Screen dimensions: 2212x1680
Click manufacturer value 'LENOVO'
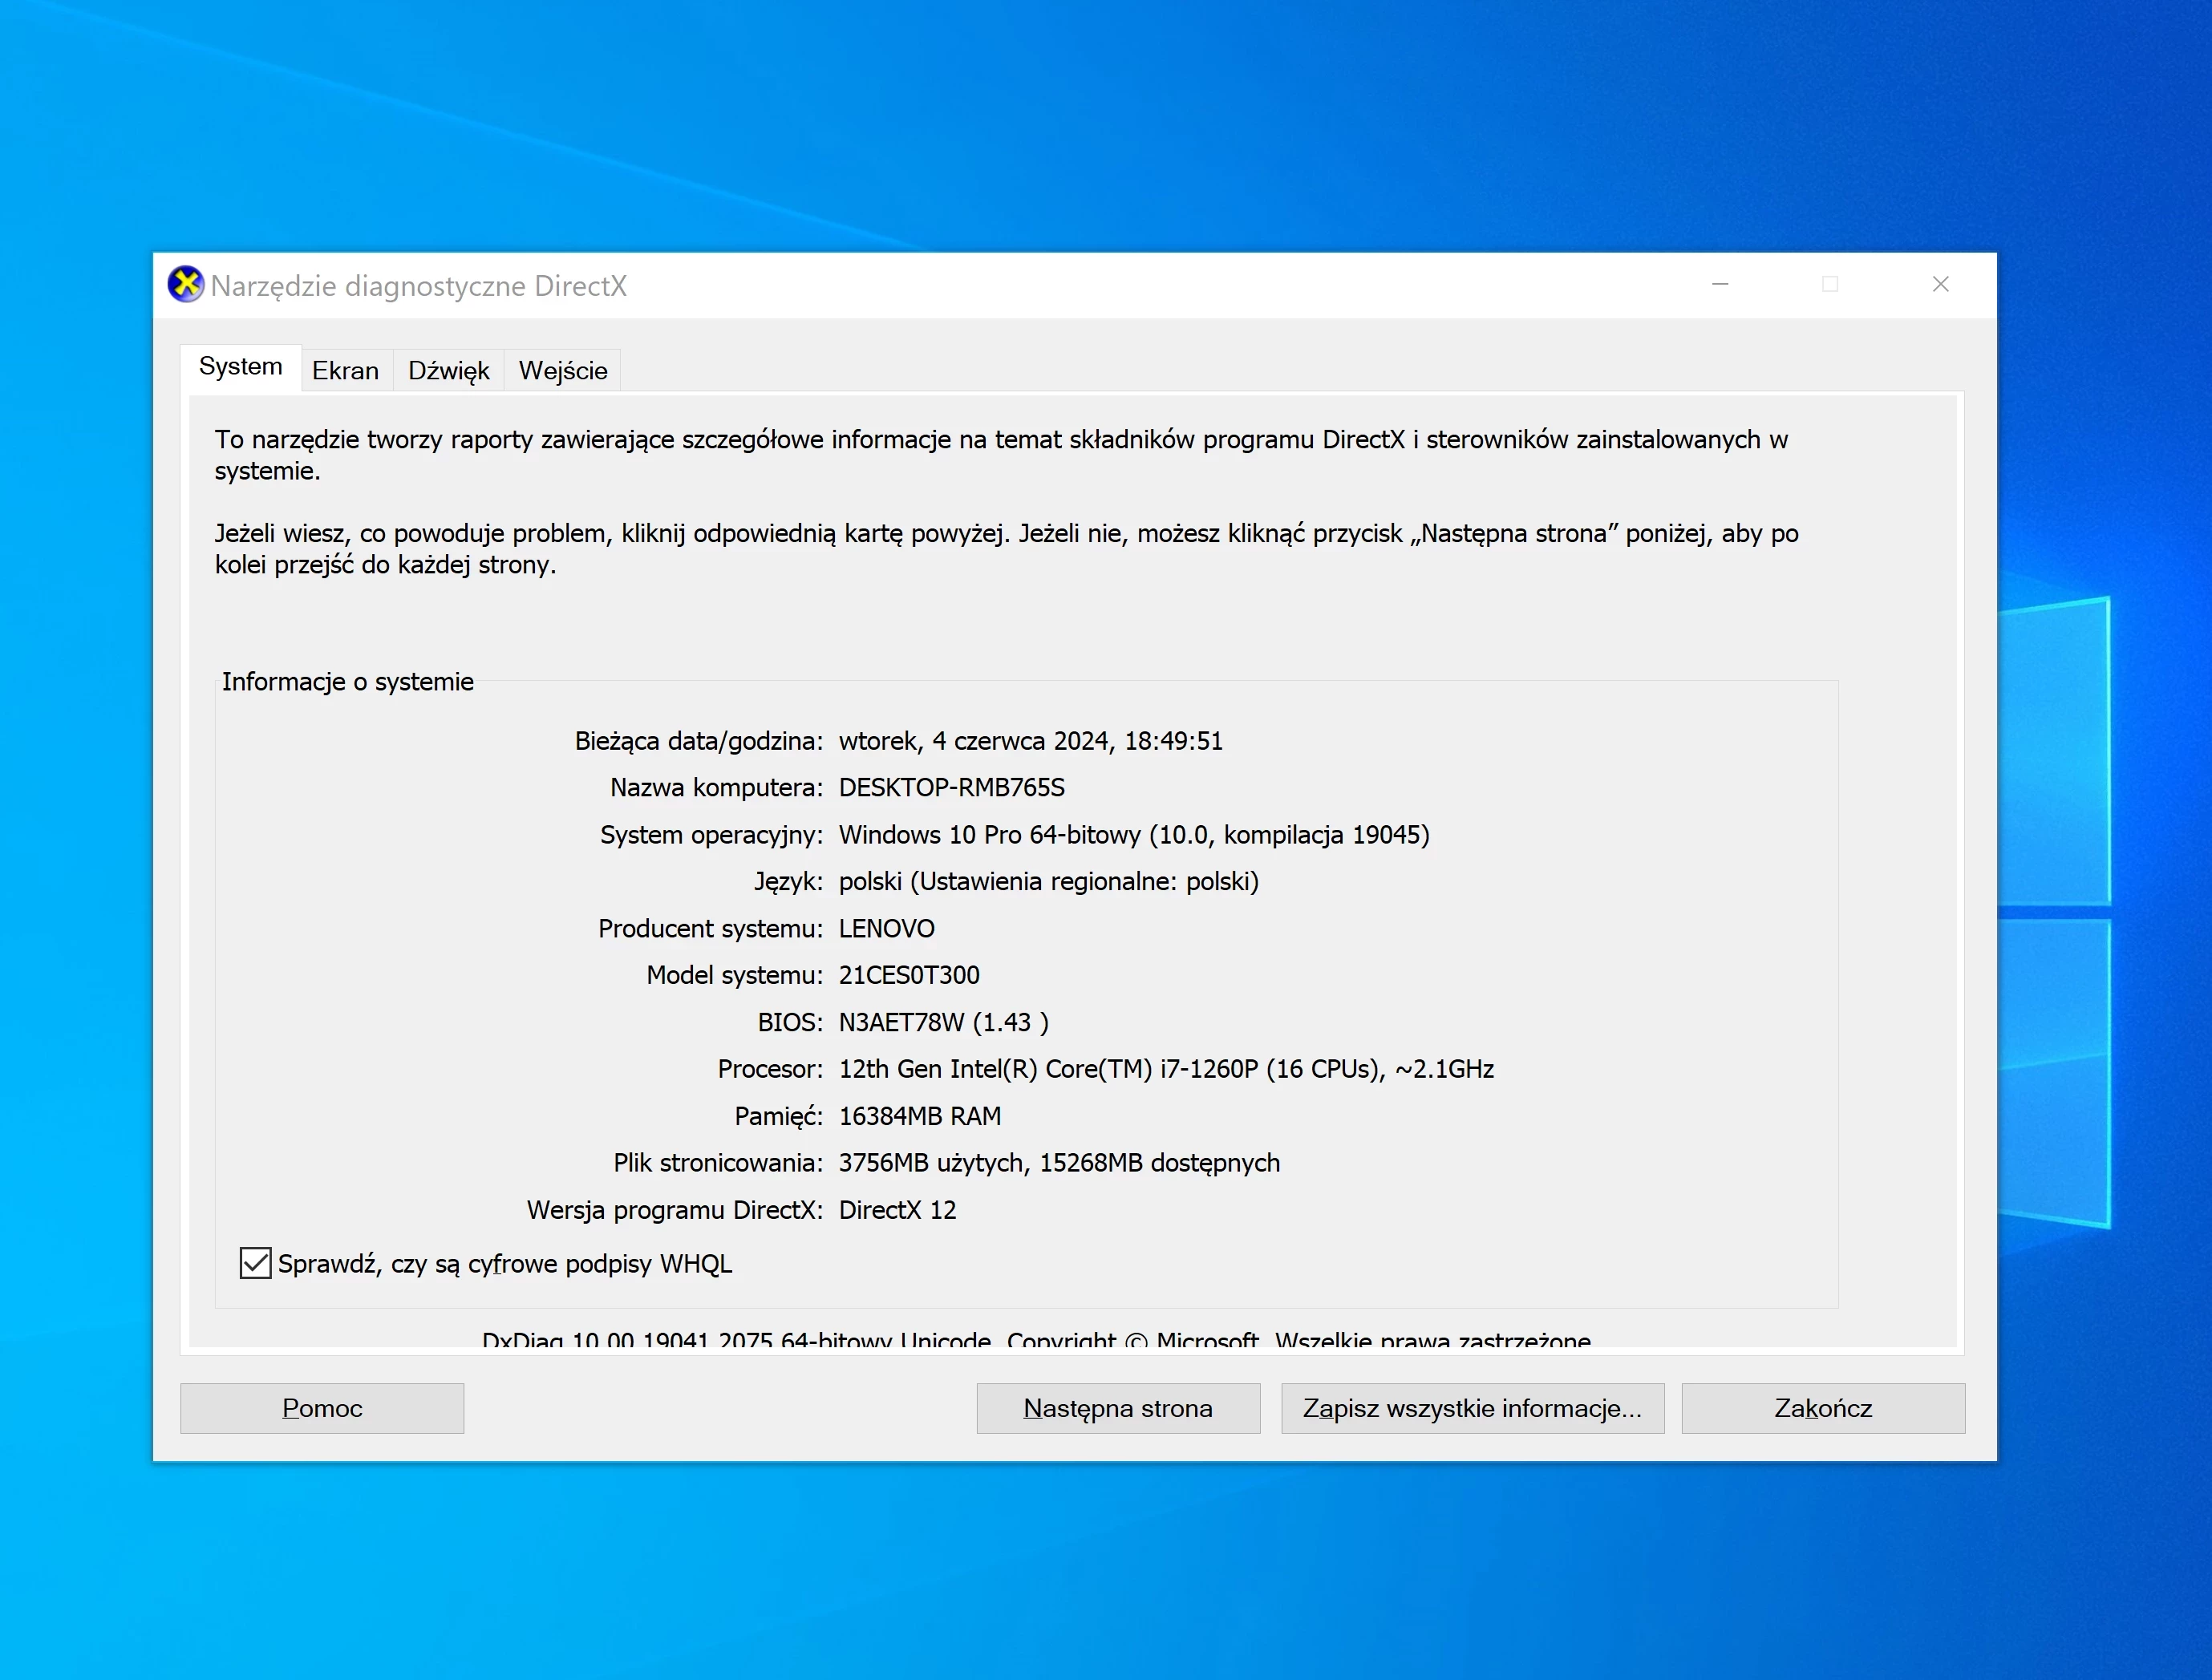point(887,929)
